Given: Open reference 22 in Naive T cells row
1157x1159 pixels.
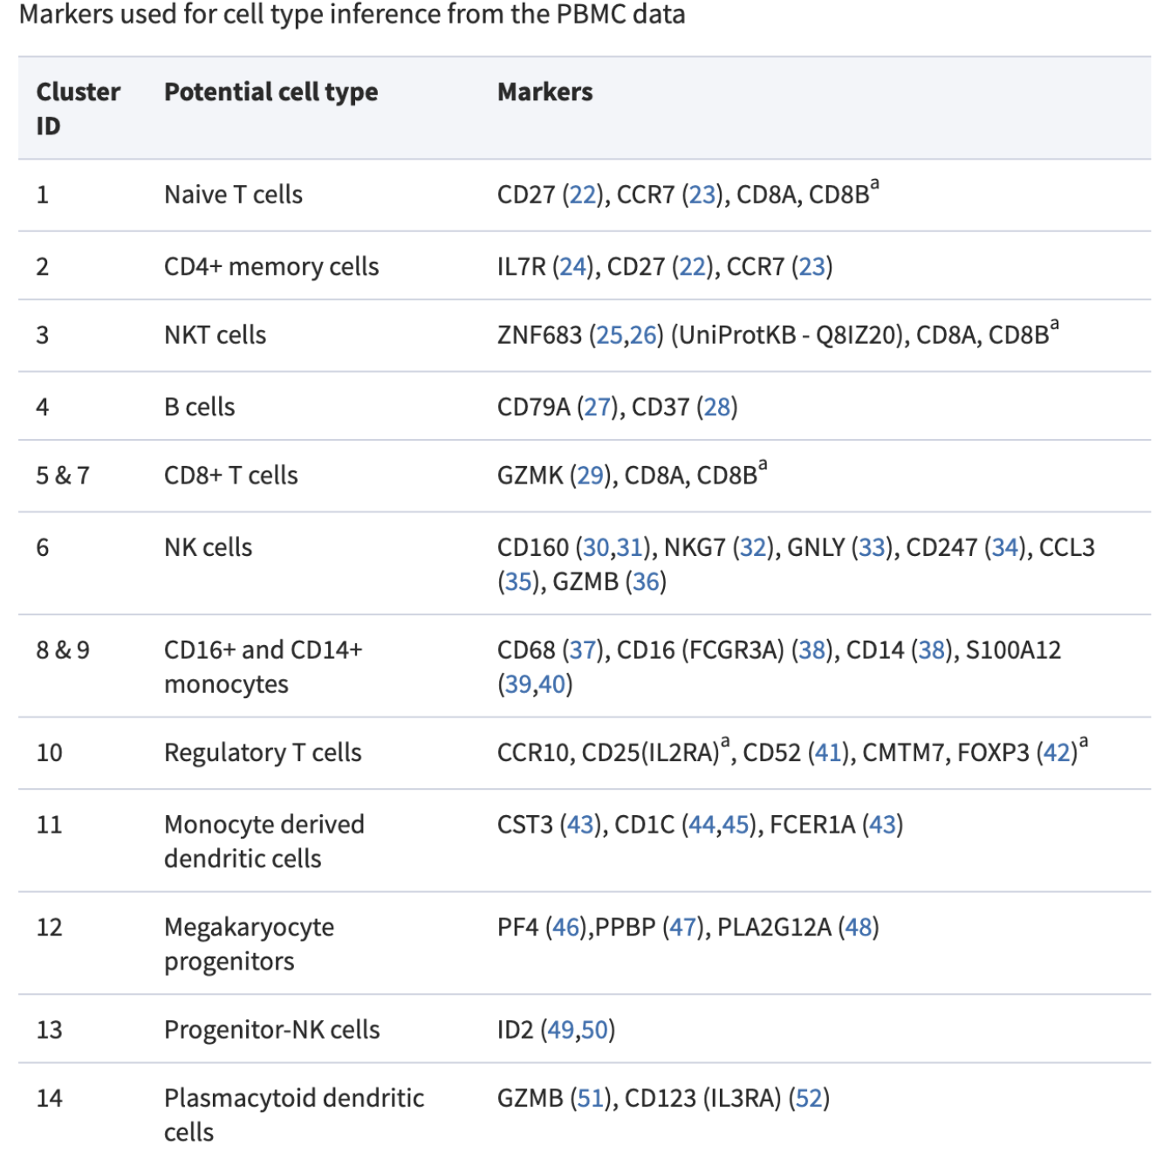Looking at the screenshot, I should 583,195.
